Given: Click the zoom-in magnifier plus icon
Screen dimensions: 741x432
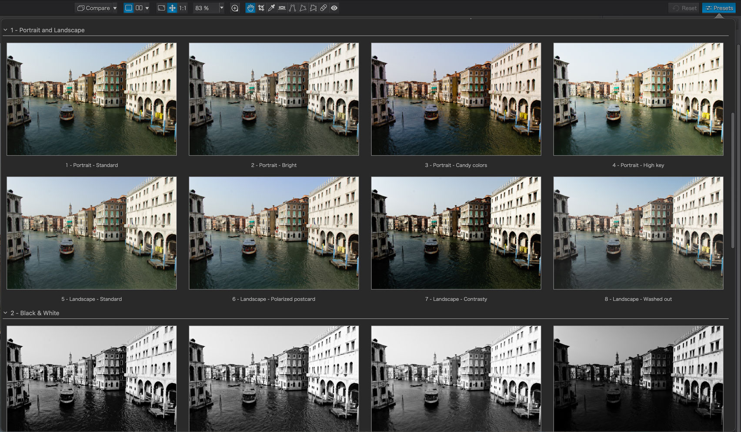Looking at the screenshot, I should point(235,8).
